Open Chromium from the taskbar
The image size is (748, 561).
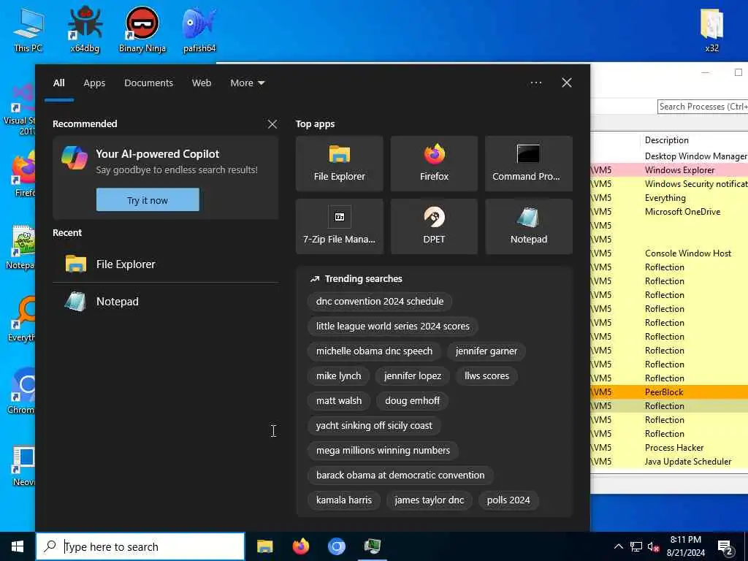tap(336, 546)
